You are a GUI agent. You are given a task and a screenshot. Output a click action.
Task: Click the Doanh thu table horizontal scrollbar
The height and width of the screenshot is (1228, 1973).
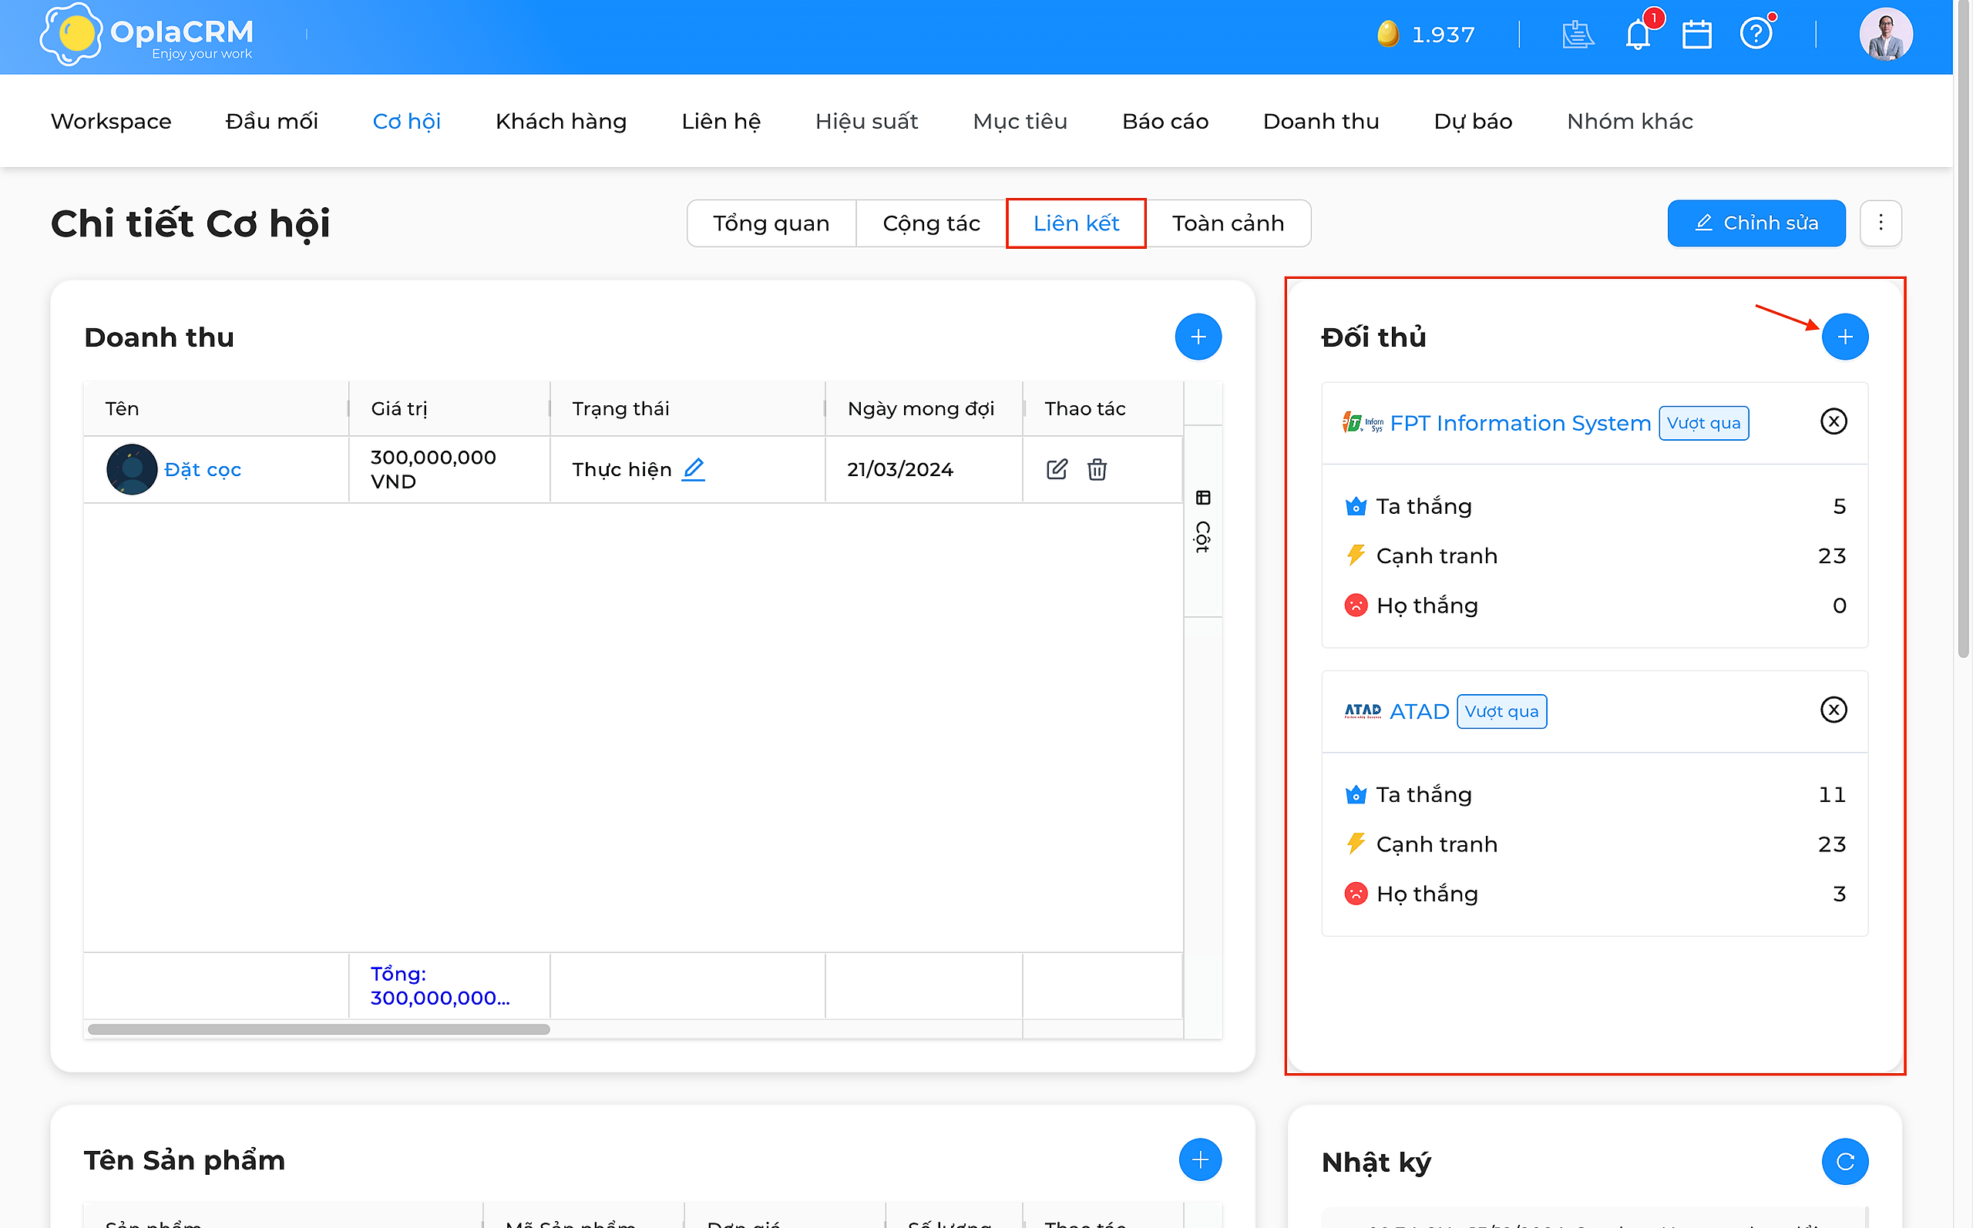pos(318,1028)
